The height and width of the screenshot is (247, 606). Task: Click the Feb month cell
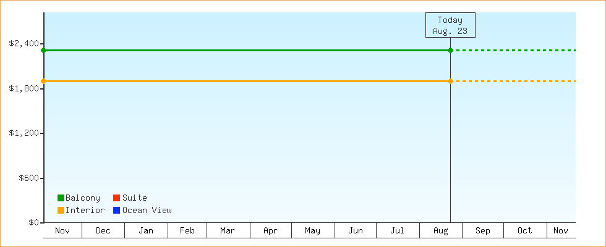pos(187,230)
